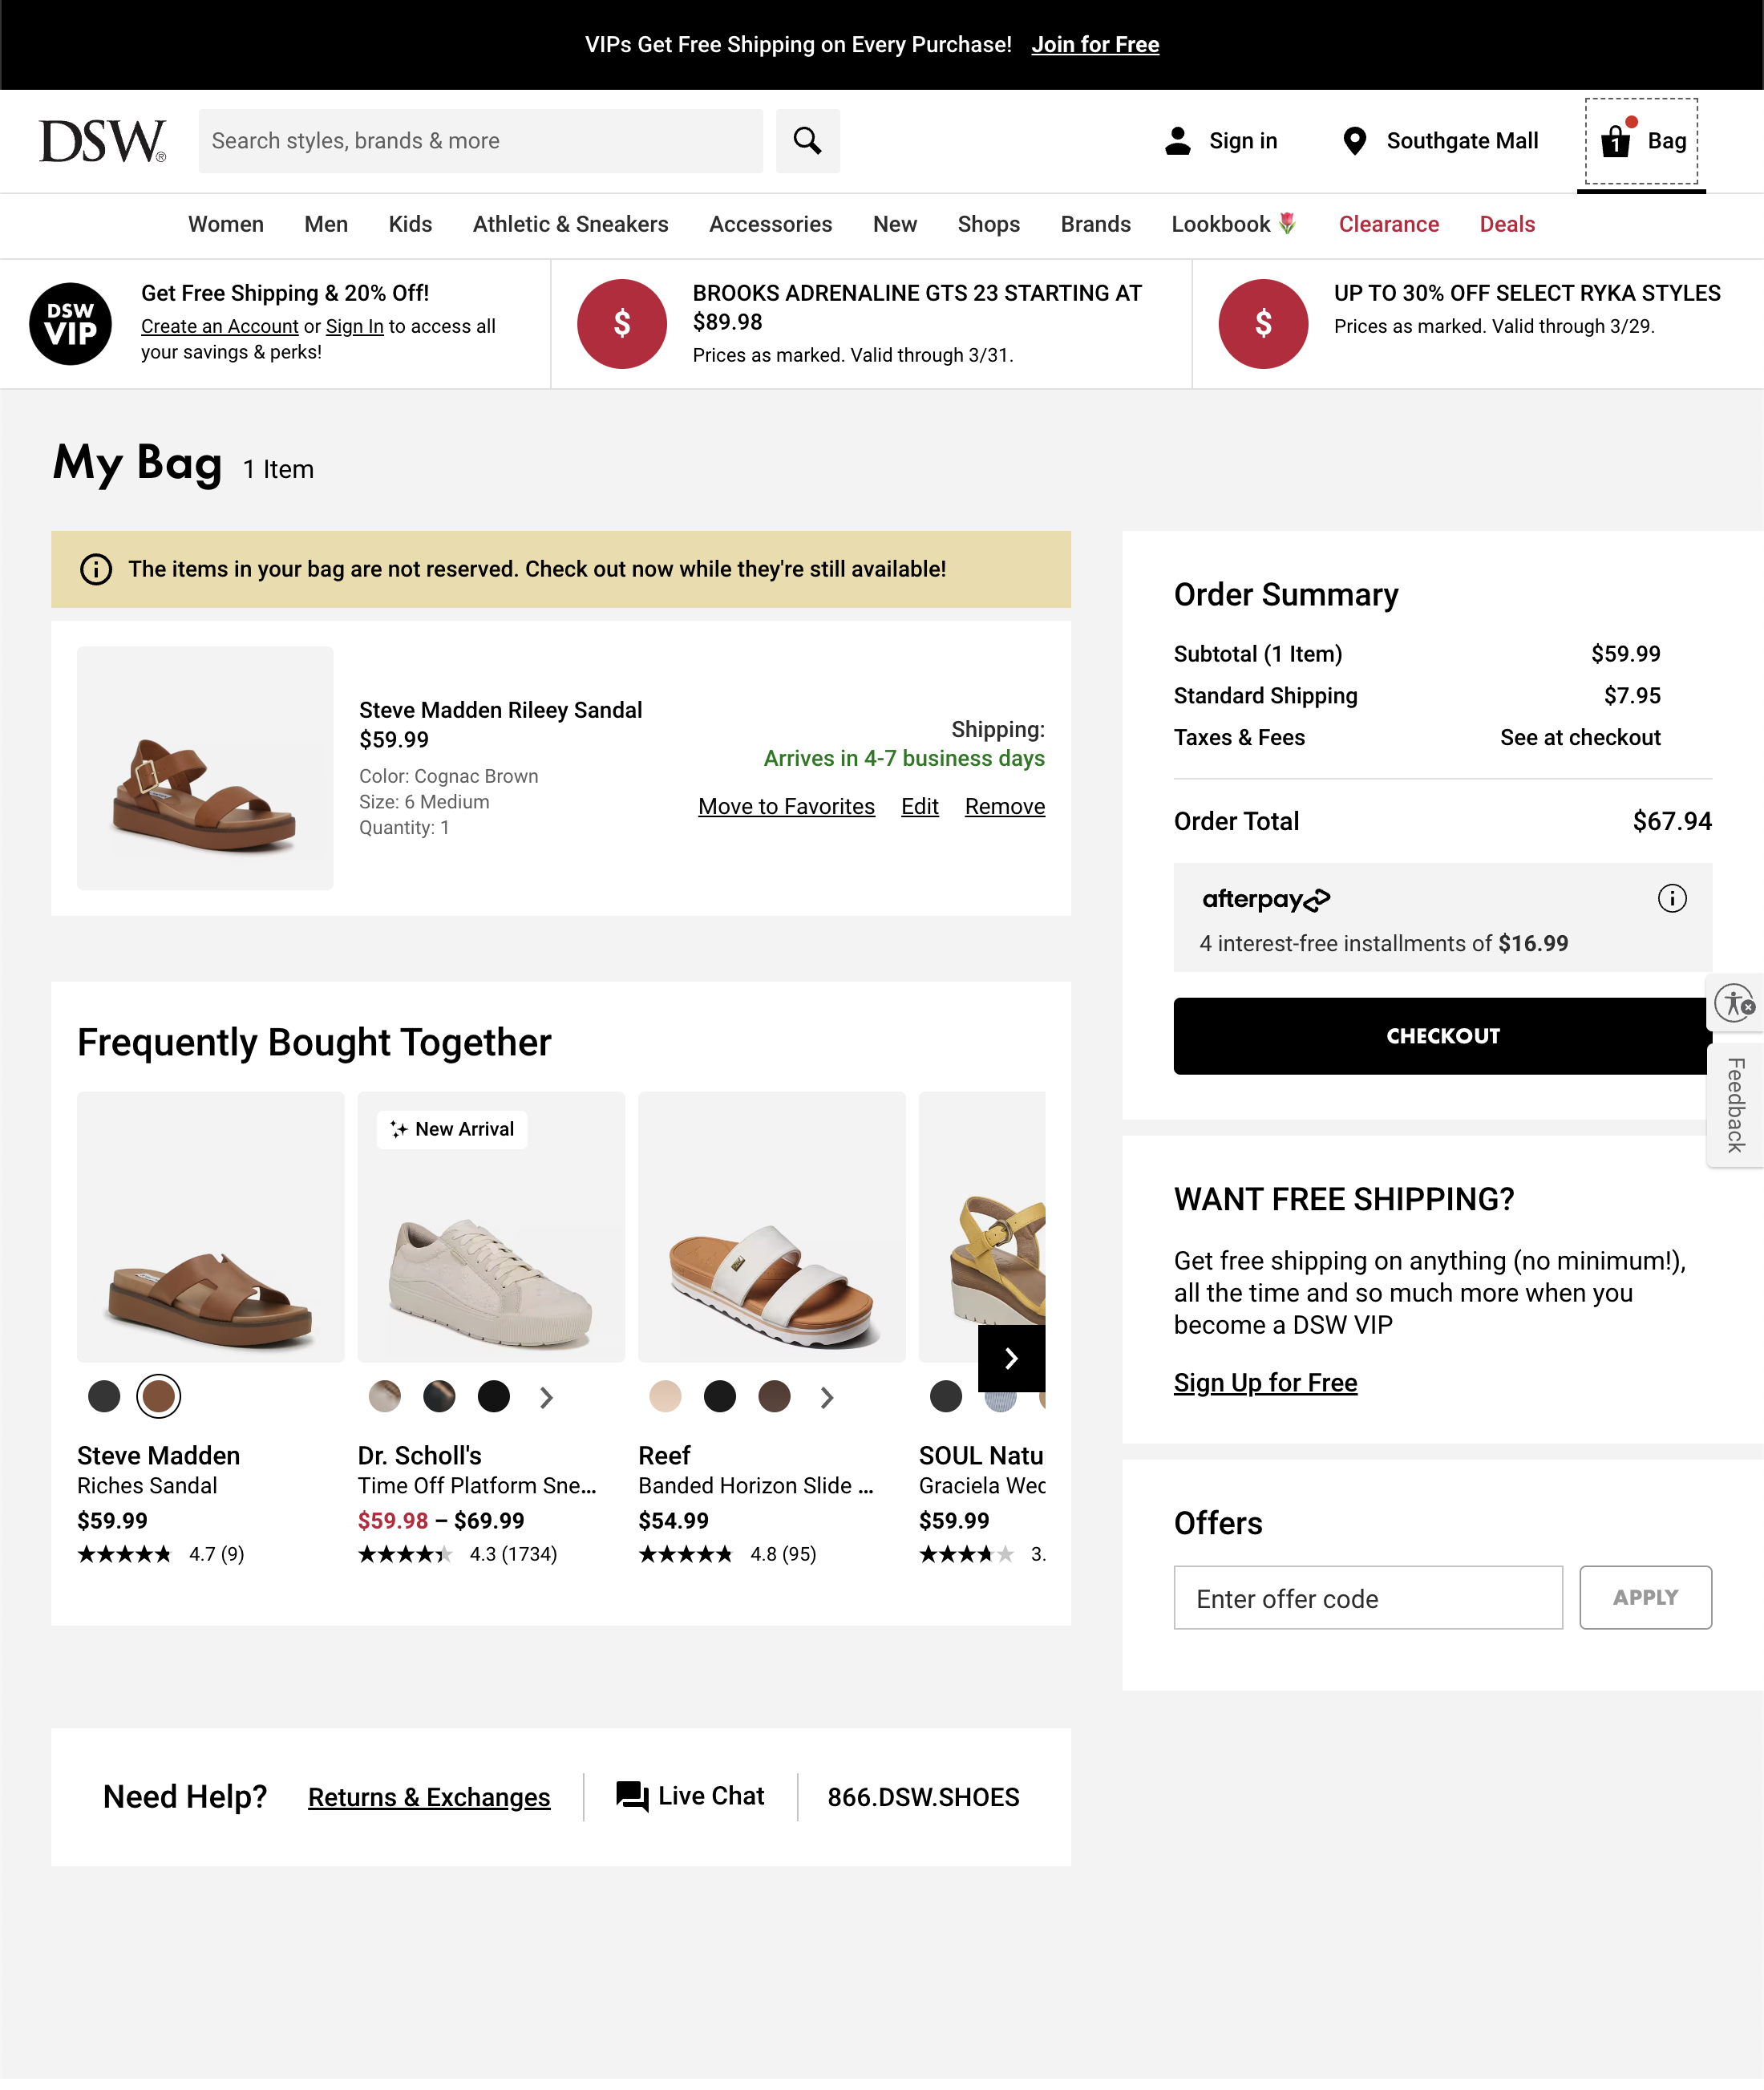Screen dimensions: 1764x2090
Task: Click the search magnifying glass icon
Action: (807, 141)
